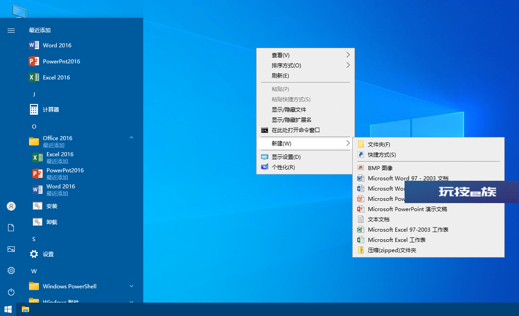Select 在此处打开命令窗口
The image size is (519, 316).
tap(305, 130)
